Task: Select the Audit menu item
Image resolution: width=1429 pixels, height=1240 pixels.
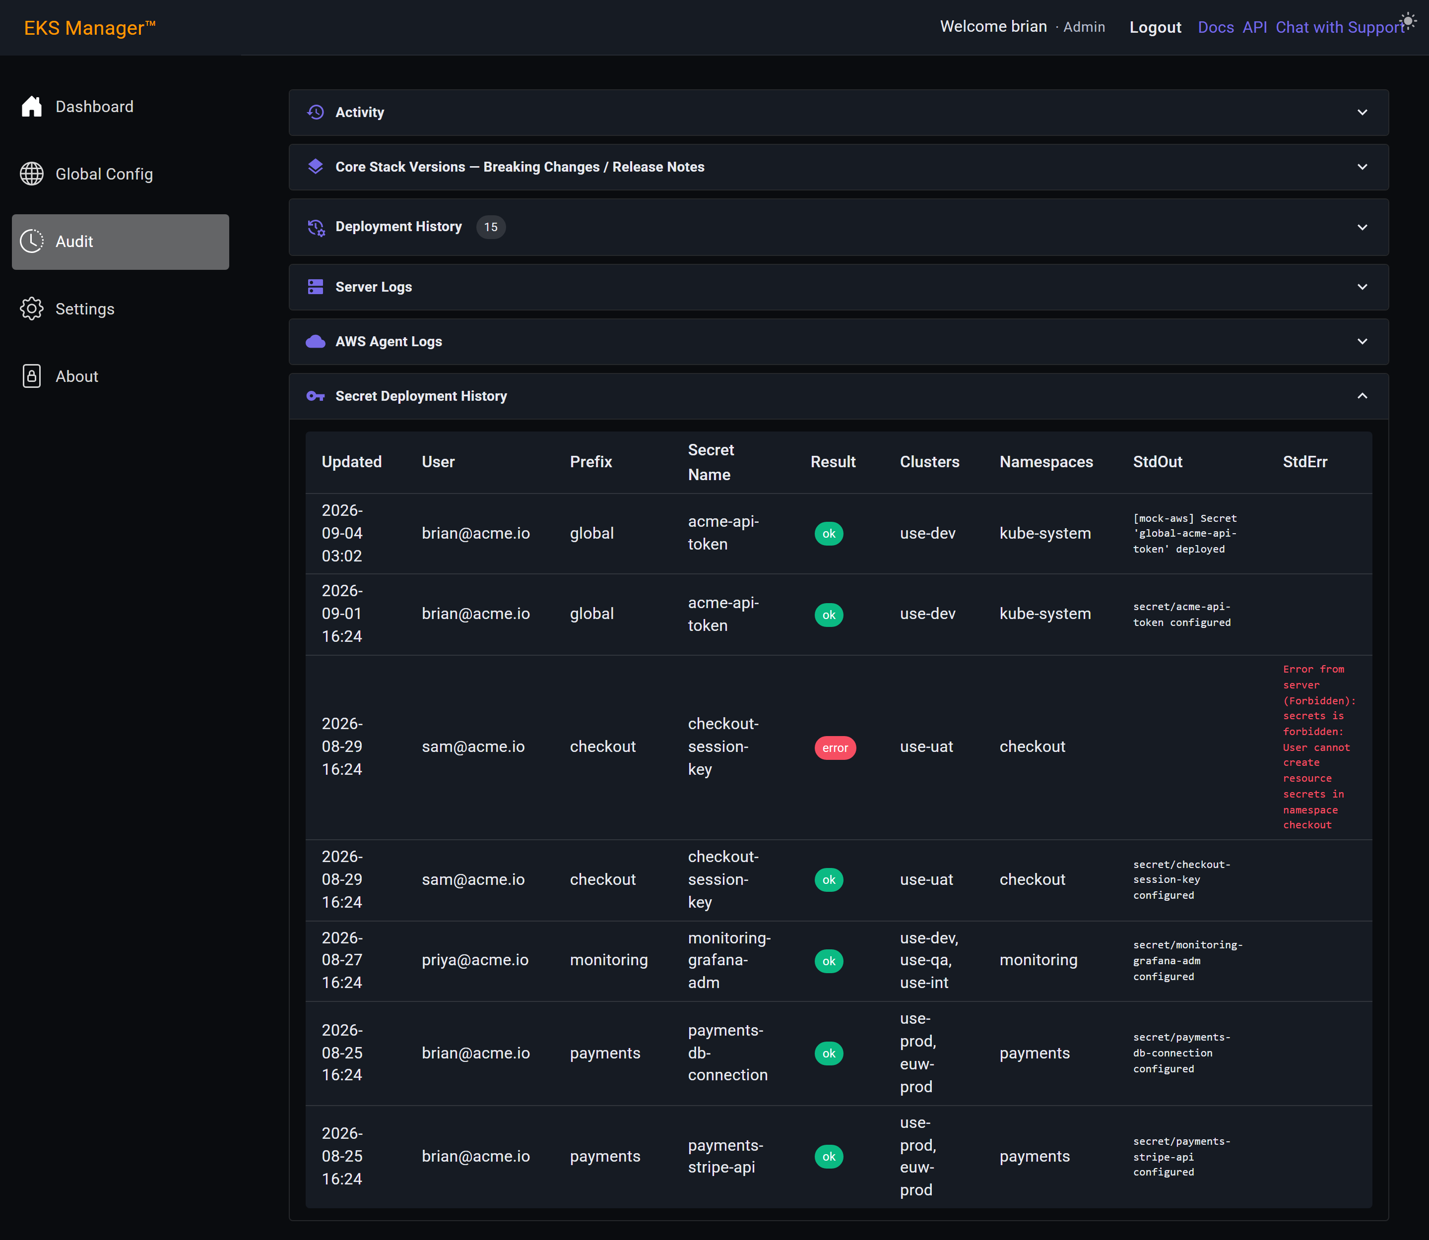Action: 121,242
